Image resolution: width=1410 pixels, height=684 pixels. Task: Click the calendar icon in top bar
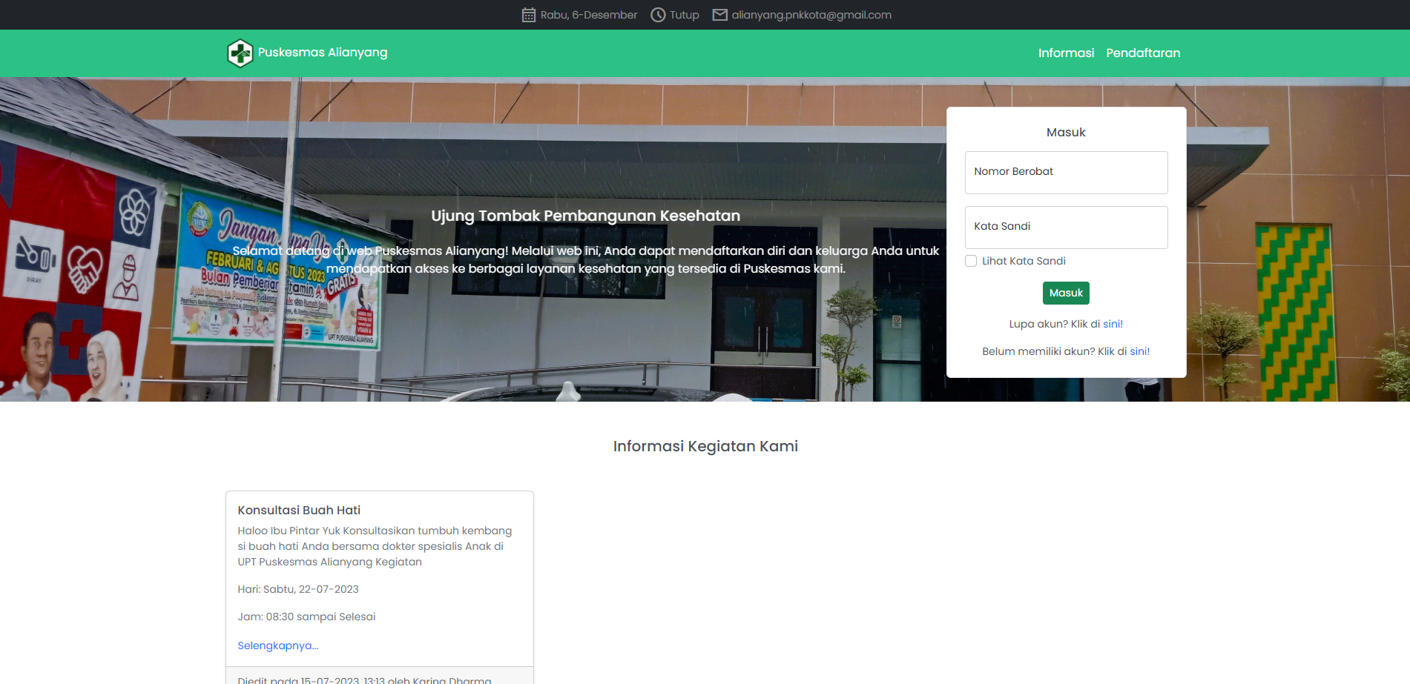(528, 15)
